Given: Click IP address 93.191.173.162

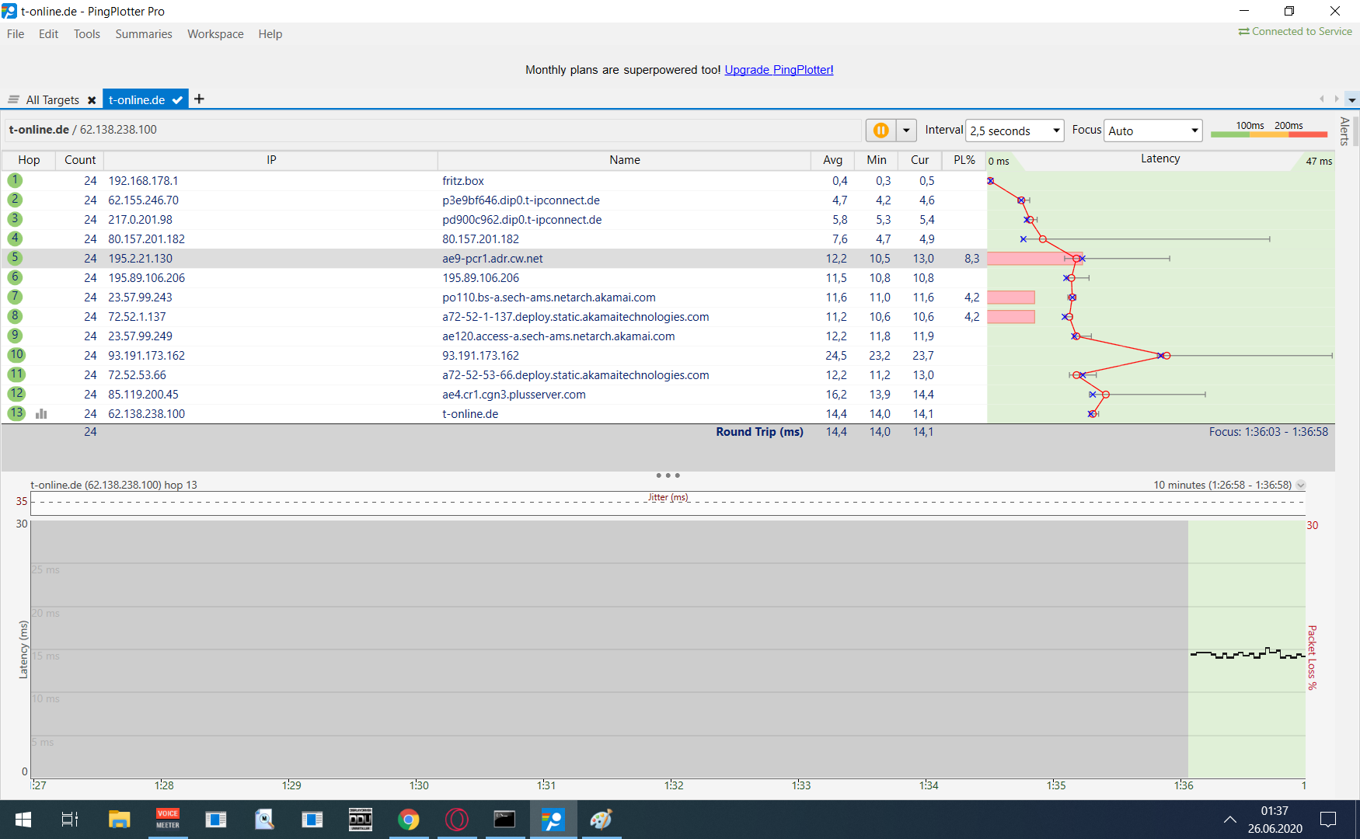Looking at the screenshot, I should 146,356.
